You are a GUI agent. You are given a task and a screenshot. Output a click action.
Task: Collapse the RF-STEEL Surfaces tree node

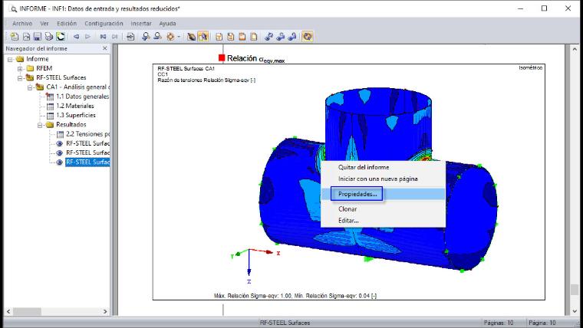(20, 78)
